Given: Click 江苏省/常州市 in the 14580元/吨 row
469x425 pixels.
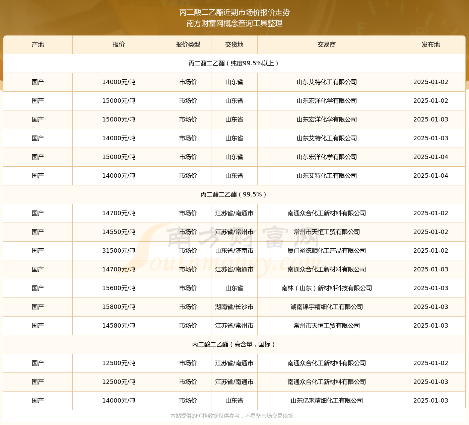Looking at the screenshot, I should click(x=234, y=326).
